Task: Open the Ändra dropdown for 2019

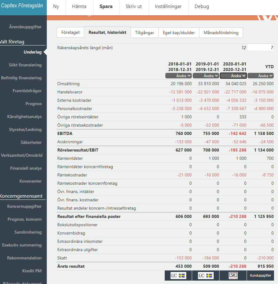Action: pyautogui.click(x=206, y=76)
